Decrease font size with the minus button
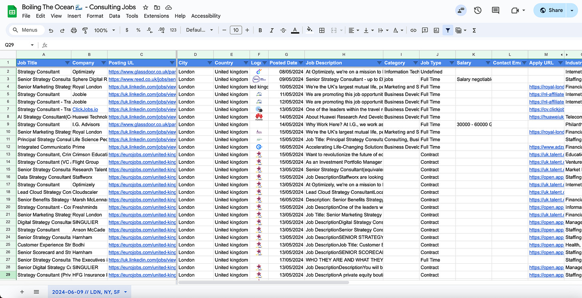 point(224,30)
